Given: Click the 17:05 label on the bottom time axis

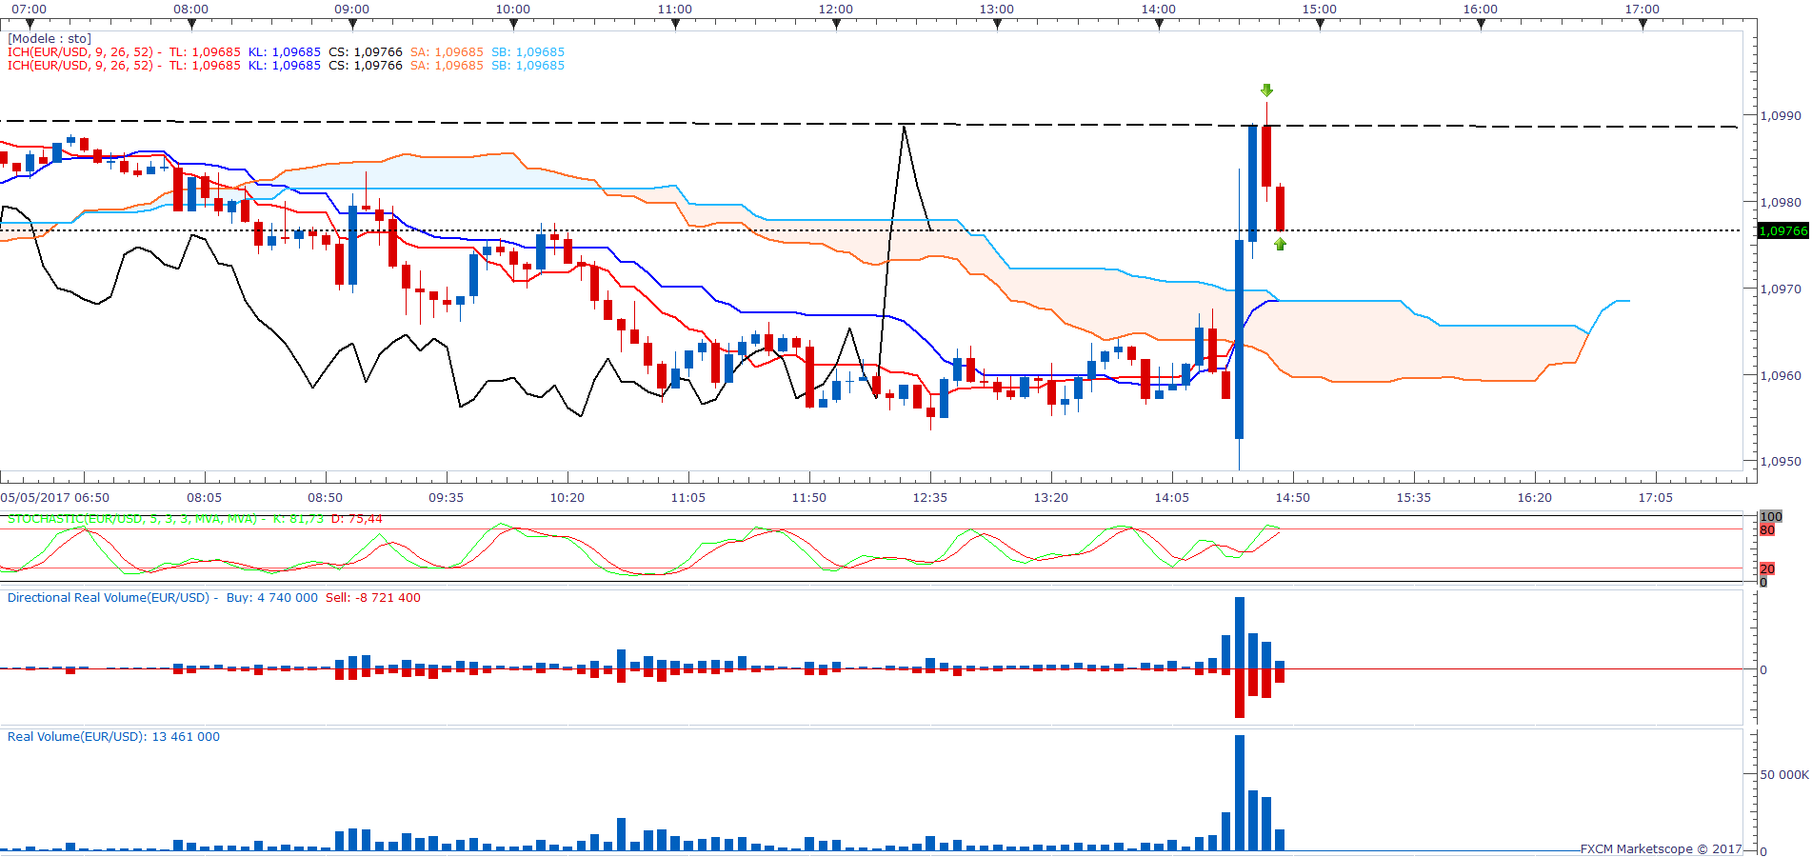Looking at the screenshot, I should (x=1656, y=498).
